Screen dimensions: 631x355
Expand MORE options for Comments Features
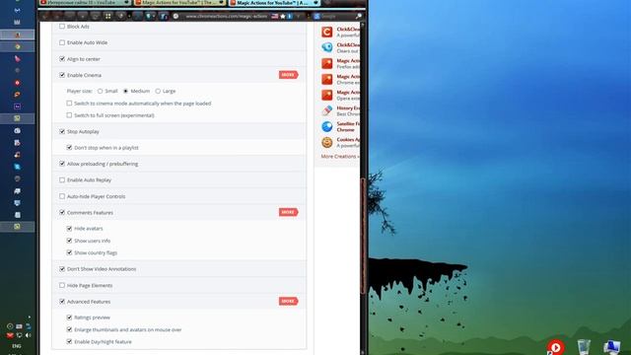288,212
